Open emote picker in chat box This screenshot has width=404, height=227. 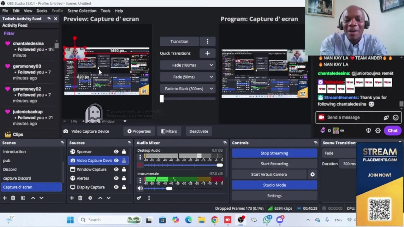395,118
